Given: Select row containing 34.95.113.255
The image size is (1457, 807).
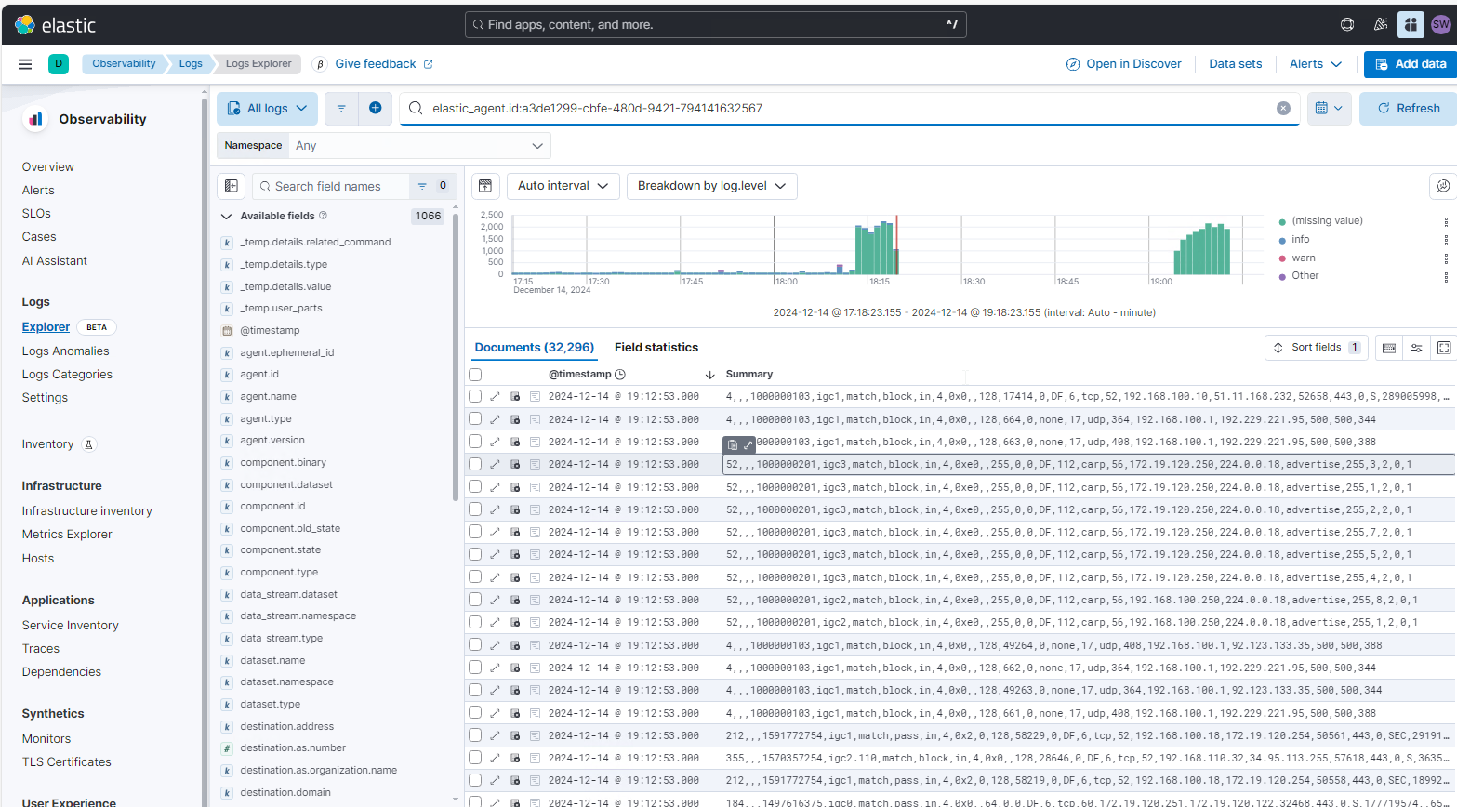Looking at the screenshot, I should 475,758.
